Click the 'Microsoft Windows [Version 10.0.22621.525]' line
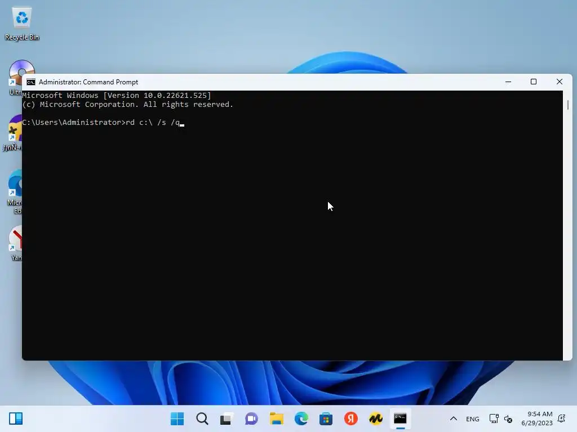577x432 pixels. [117, 96]
